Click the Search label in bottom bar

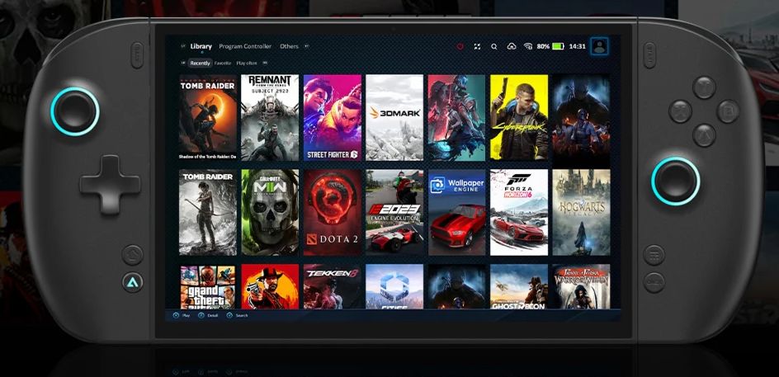pos(242,315)
